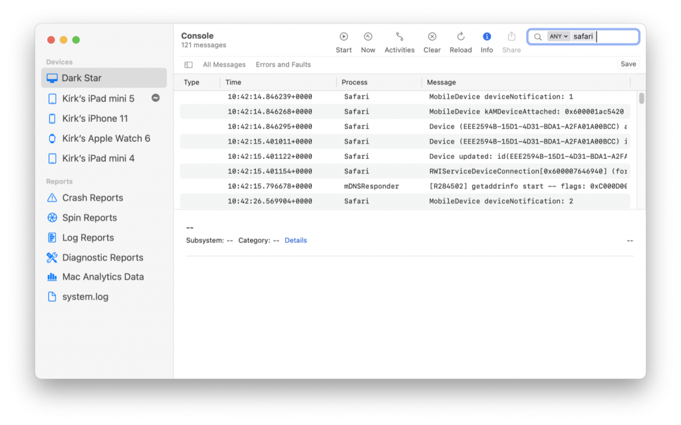This screenshot has width=681, height=425.
Task: Switch to the Errors and Faults tab
Action: coord(285,65)
